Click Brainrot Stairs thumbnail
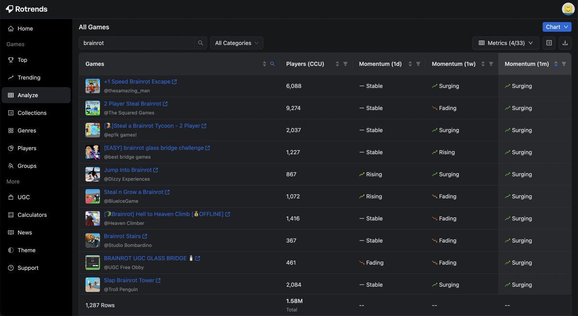This screenshot has width=578, height=316. tap(93, 240)
